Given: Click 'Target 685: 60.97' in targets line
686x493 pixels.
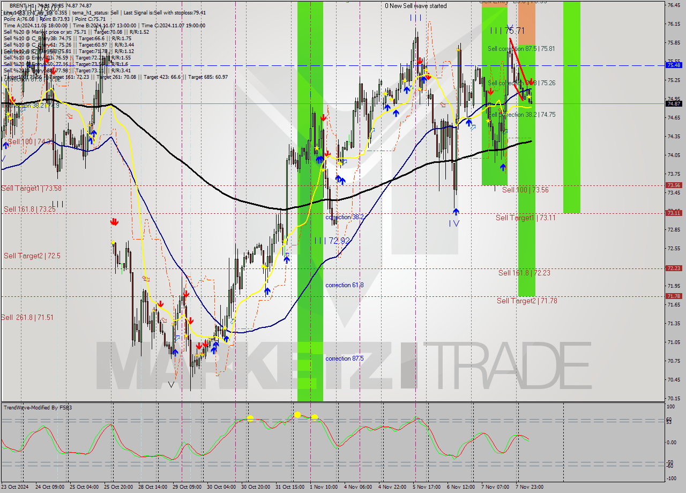Looking at the screenshot, I should [207, 77].
